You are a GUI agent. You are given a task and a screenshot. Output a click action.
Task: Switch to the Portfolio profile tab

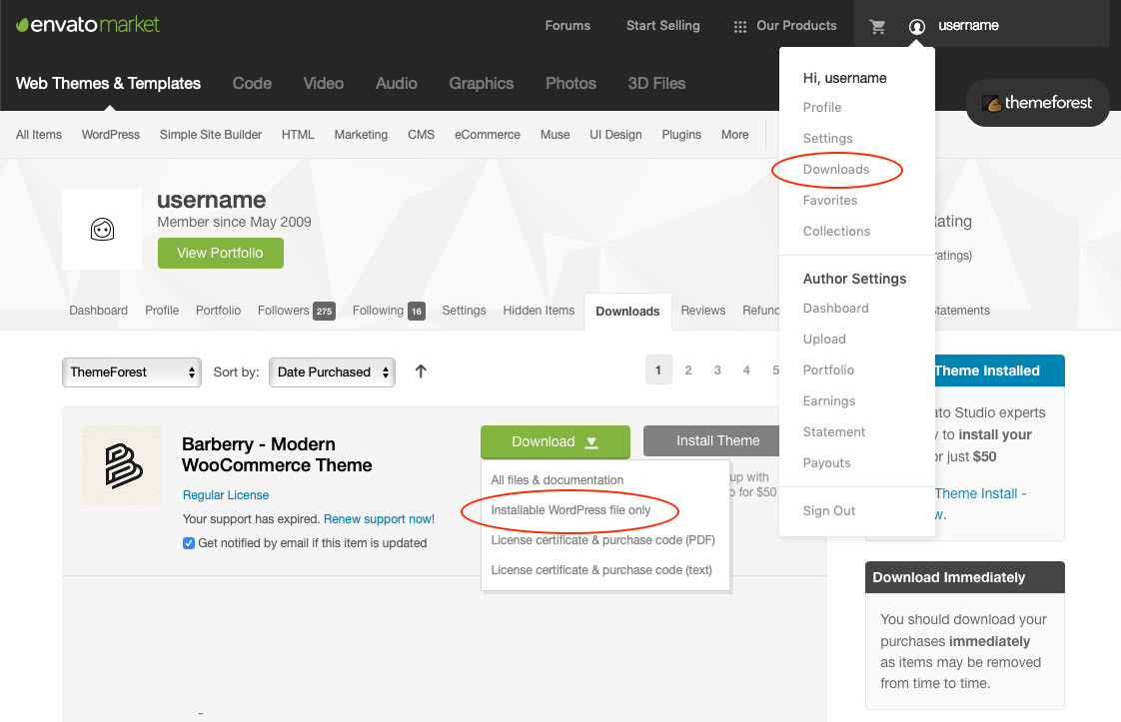coord(218,311)
